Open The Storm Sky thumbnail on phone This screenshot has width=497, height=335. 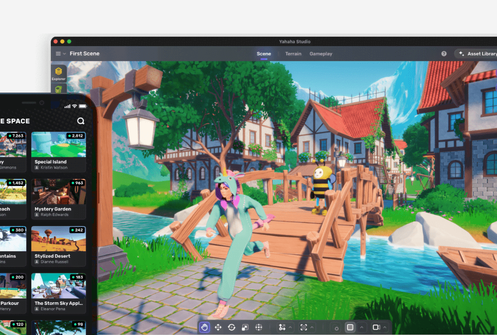59,286
